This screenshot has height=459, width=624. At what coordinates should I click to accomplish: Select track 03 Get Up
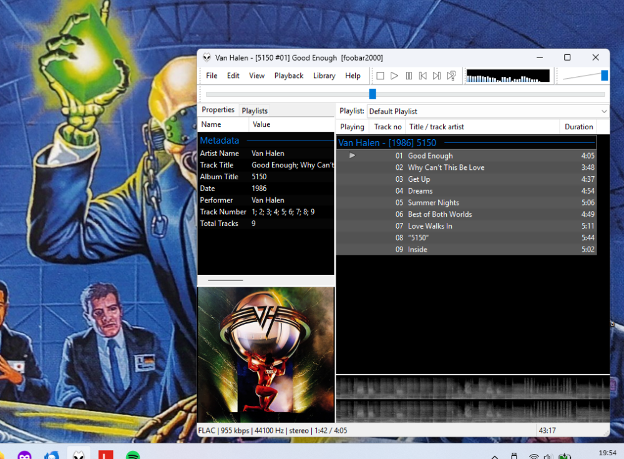pyautogui.click(x=466, y=179)
